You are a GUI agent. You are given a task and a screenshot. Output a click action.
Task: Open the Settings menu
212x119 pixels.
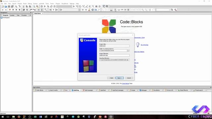pyautogui.click(x=72, y=4)
